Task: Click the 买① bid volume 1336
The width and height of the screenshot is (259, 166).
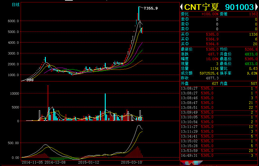Action: (x=253, y=34)
